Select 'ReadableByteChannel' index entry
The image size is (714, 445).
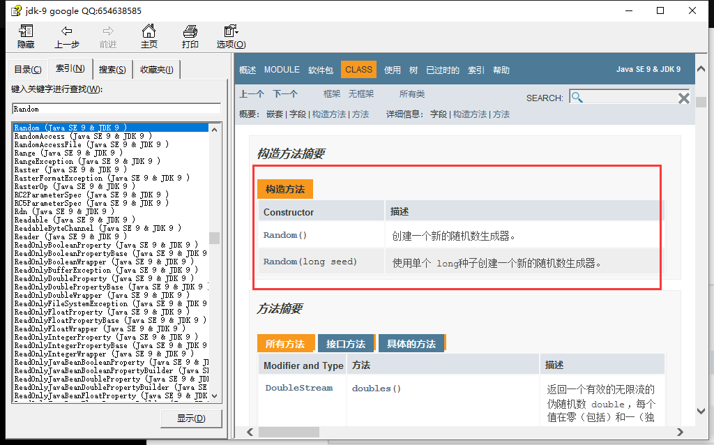(98, 228)
